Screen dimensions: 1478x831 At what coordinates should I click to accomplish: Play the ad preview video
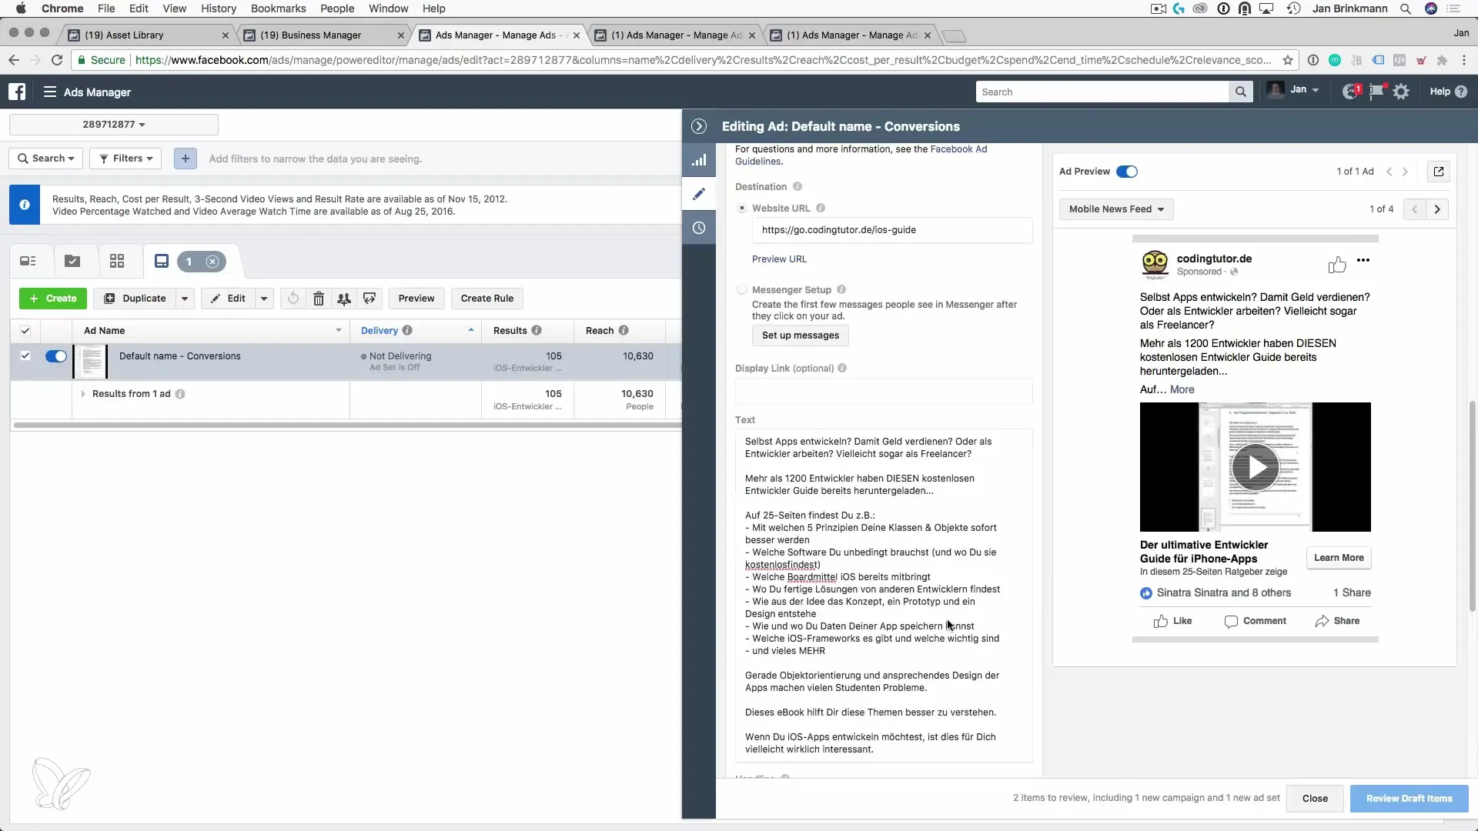(1255, 467)
